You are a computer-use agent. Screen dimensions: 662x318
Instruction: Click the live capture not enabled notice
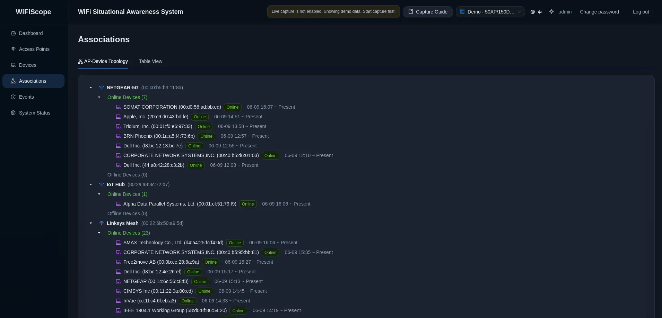333,11
